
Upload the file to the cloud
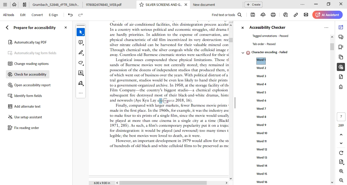pyautogui.click(x=263, y=15)
